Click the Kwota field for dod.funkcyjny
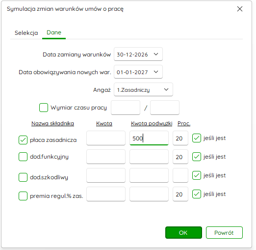256x250 pixels. click(x=106, y=157)
